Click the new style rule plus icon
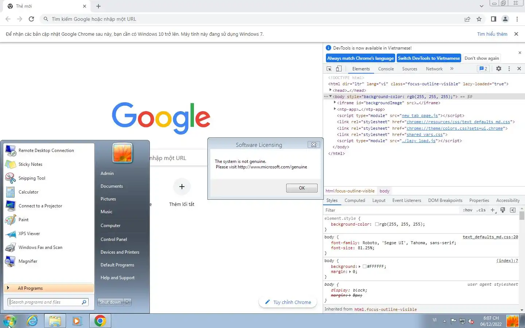 pyautogui.click(x=493, y=210)
